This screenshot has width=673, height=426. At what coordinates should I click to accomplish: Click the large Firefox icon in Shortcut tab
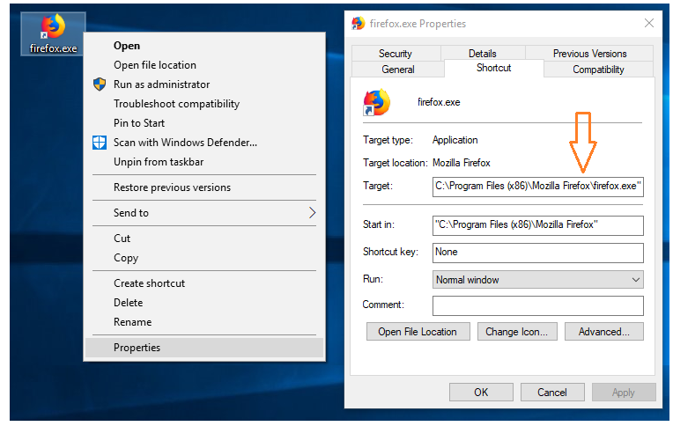[x=376, y=102]
